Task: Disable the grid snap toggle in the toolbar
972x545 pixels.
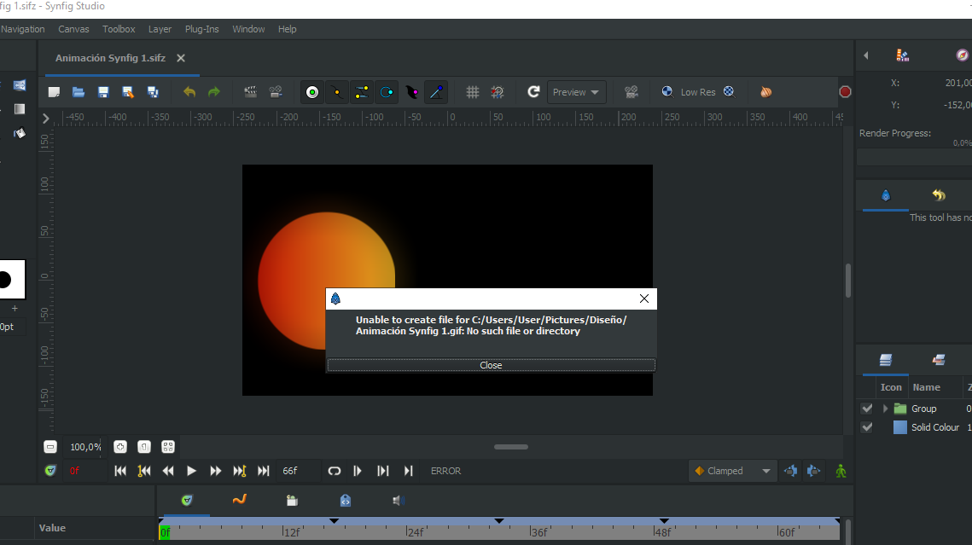Action: [499, 91]
